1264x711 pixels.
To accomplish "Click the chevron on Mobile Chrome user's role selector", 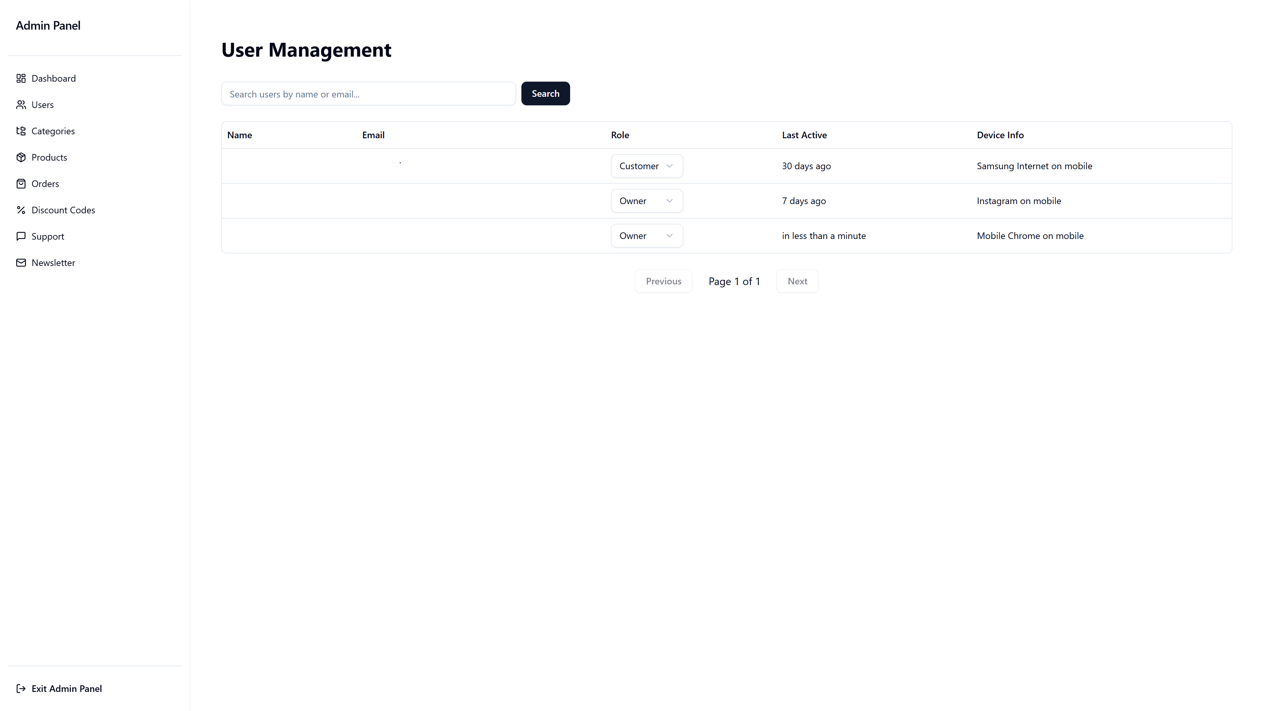I will coord(669,236).
